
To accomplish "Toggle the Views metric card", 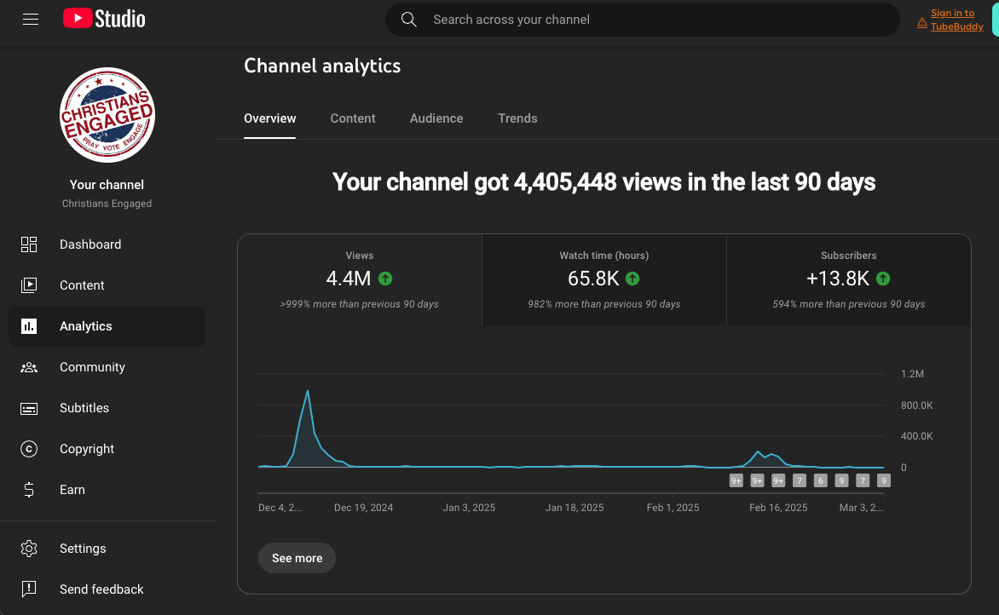I will (360, 279).
